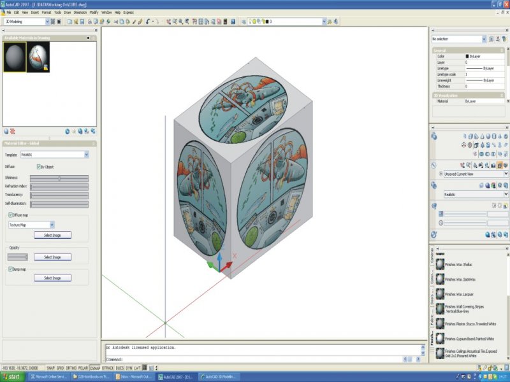
Task: Click the Realistic visual style sphere icon
Action: coord(487,185)
